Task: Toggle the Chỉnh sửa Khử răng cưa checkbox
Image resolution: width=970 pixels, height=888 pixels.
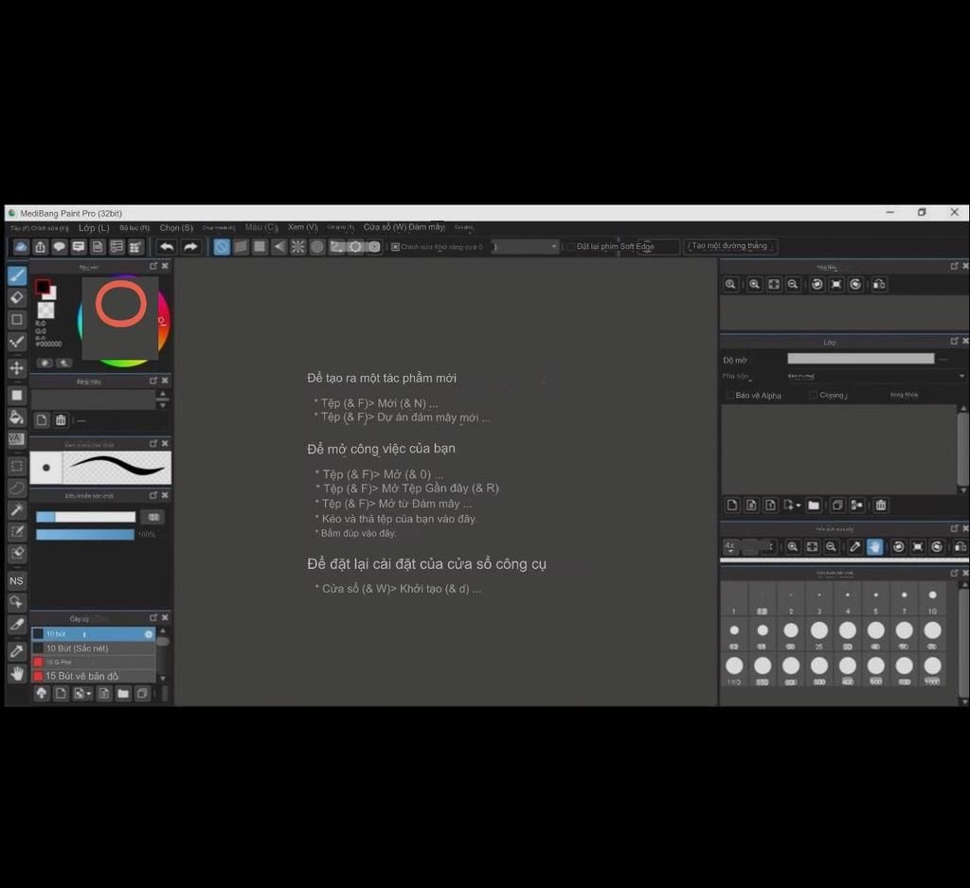Action: click(395, 247)
